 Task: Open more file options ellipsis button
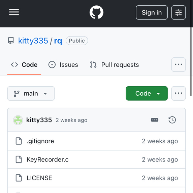click(x=179, y=93)
